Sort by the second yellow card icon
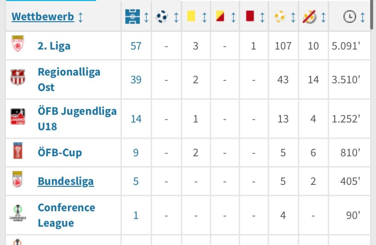This screenshot has height=245, width=376. click(x=220, y=17)
